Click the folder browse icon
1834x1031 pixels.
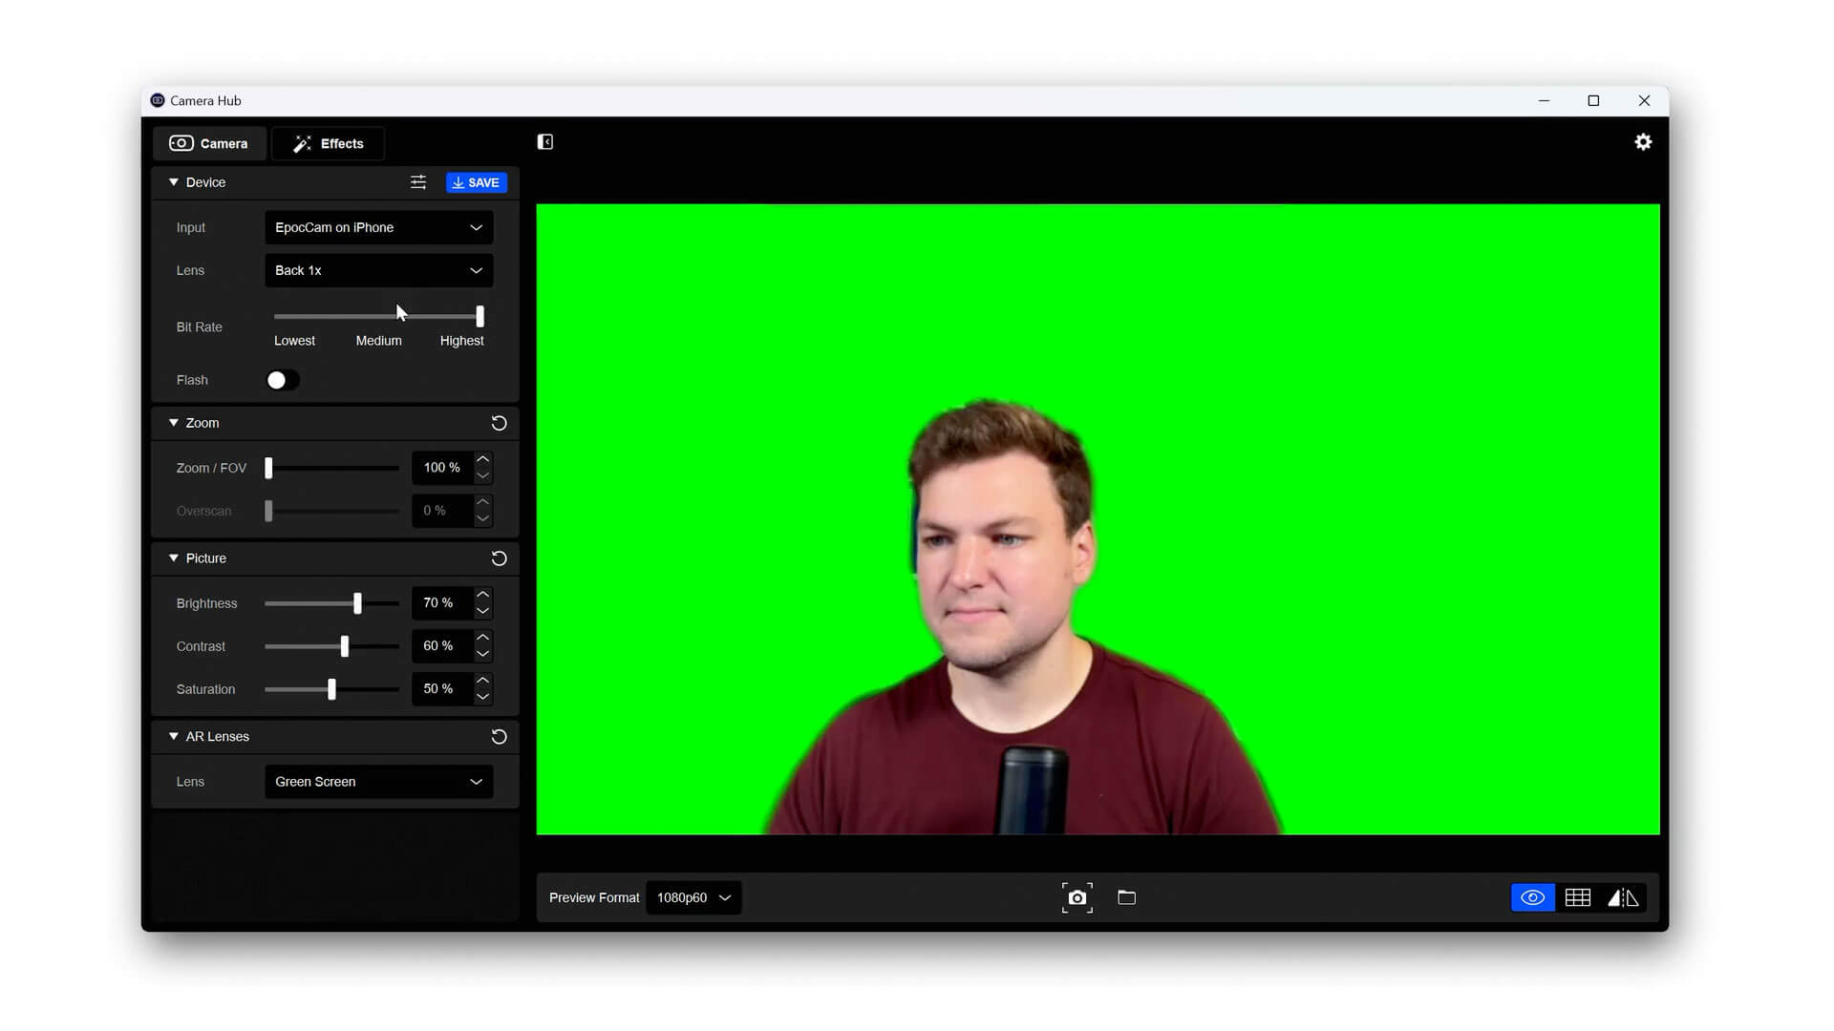(x=1127, y=896)
